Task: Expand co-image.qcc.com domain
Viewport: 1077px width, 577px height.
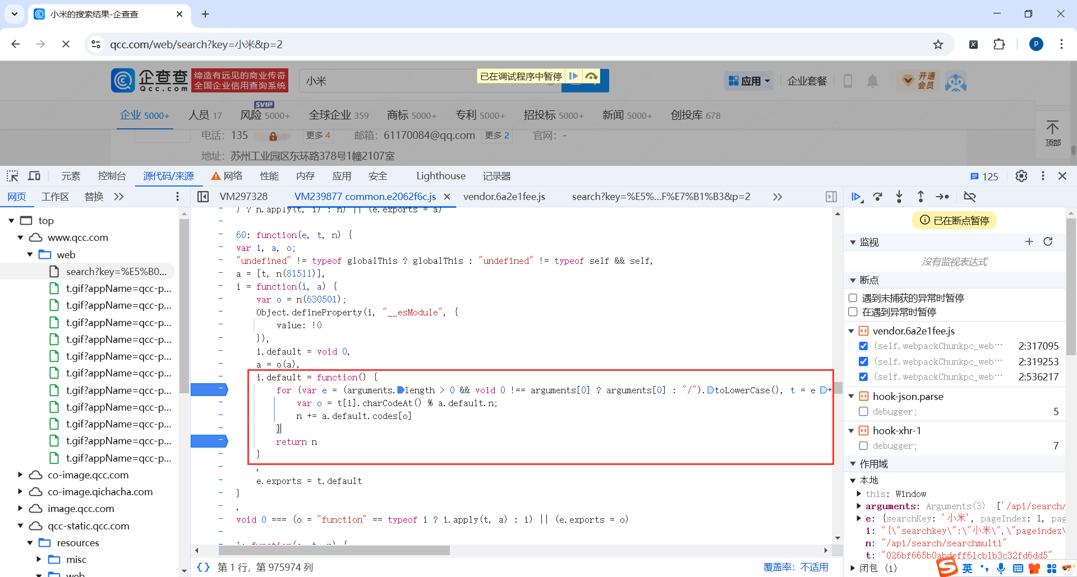Action: click(20, 475)
